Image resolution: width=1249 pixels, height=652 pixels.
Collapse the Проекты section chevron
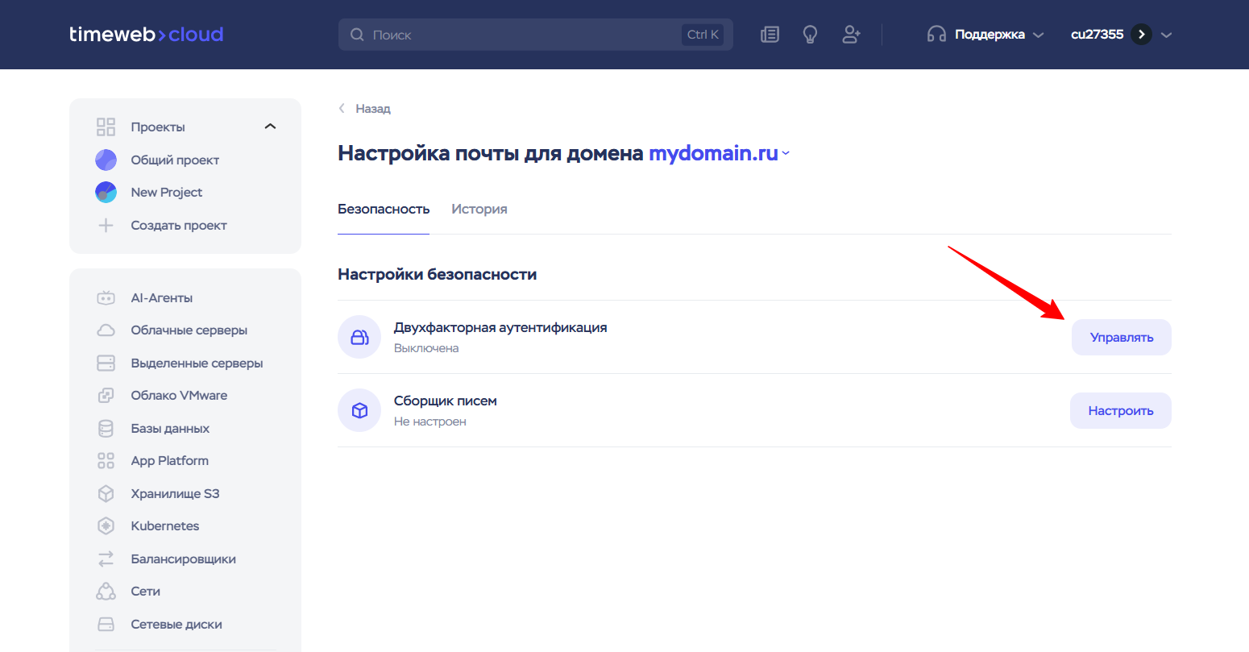(270, 127)
